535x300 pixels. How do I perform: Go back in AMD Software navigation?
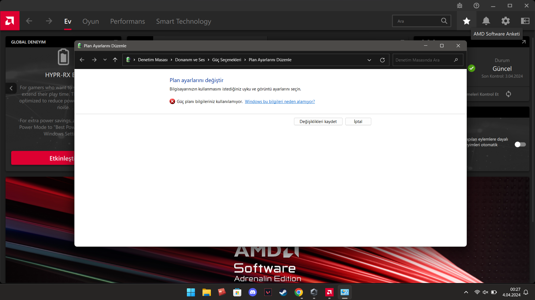pyautogui.click(x=29, y=21)
